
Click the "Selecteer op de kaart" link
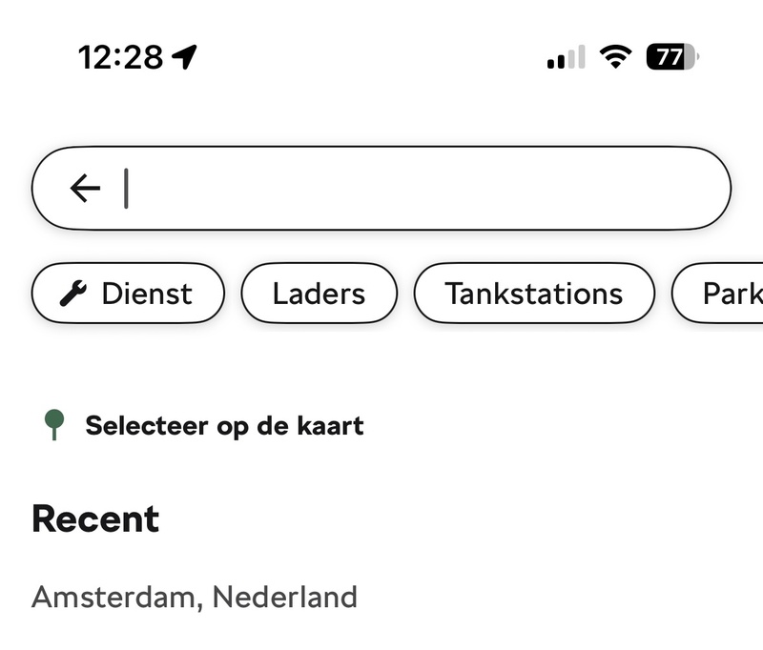pyautogui.click(x=224, y=425)
